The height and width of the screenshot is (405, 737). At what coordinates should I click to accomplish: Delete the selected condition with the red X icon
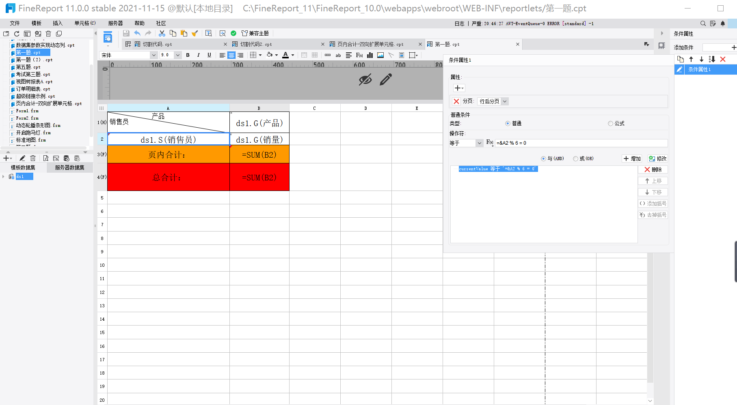[723, 59]
